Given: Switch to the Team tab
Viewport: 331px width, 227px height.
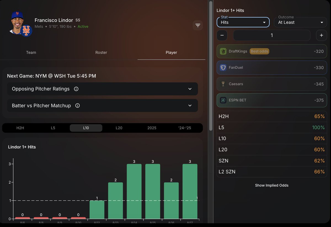Looking at the screenshot, I should tap(31, 52).
